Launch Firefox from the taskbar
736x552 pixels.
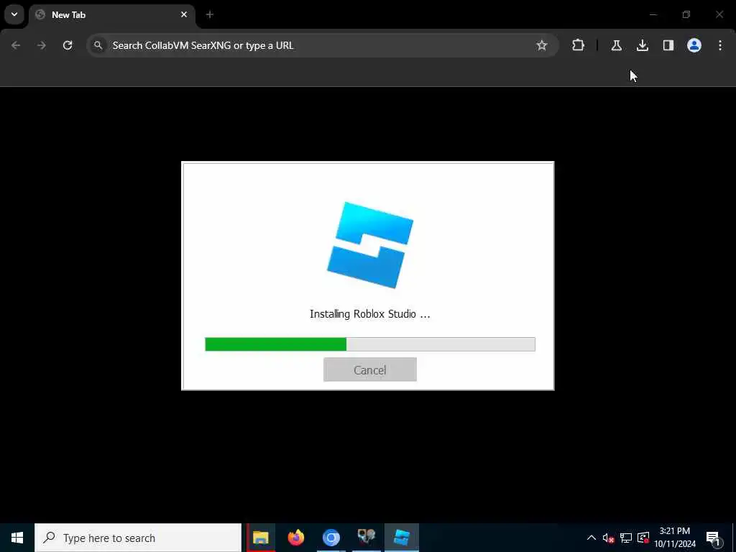295,538
